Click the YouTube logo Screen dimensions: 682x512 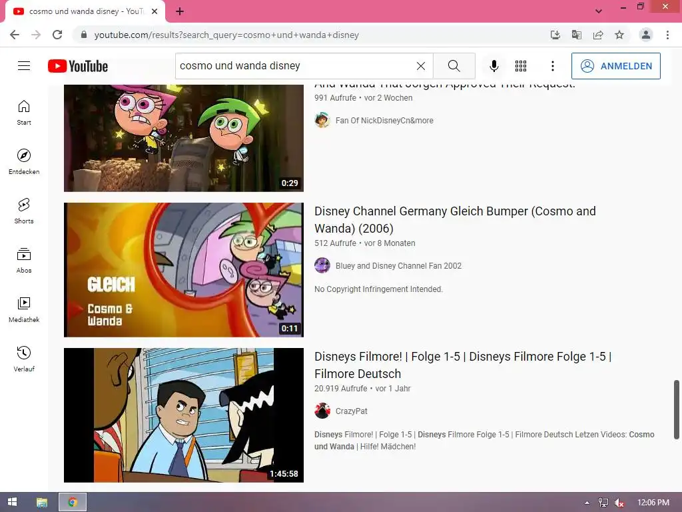point(78,66)
